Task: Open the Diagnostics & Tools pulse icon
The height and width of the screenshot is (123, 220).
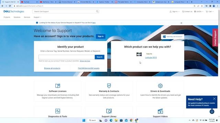Action: click(58, 111)
